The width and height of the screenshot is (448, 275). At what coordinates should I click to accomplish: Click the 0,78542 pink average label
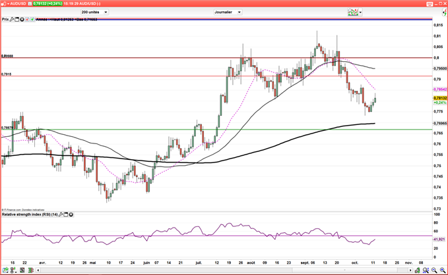click(440, 89)
